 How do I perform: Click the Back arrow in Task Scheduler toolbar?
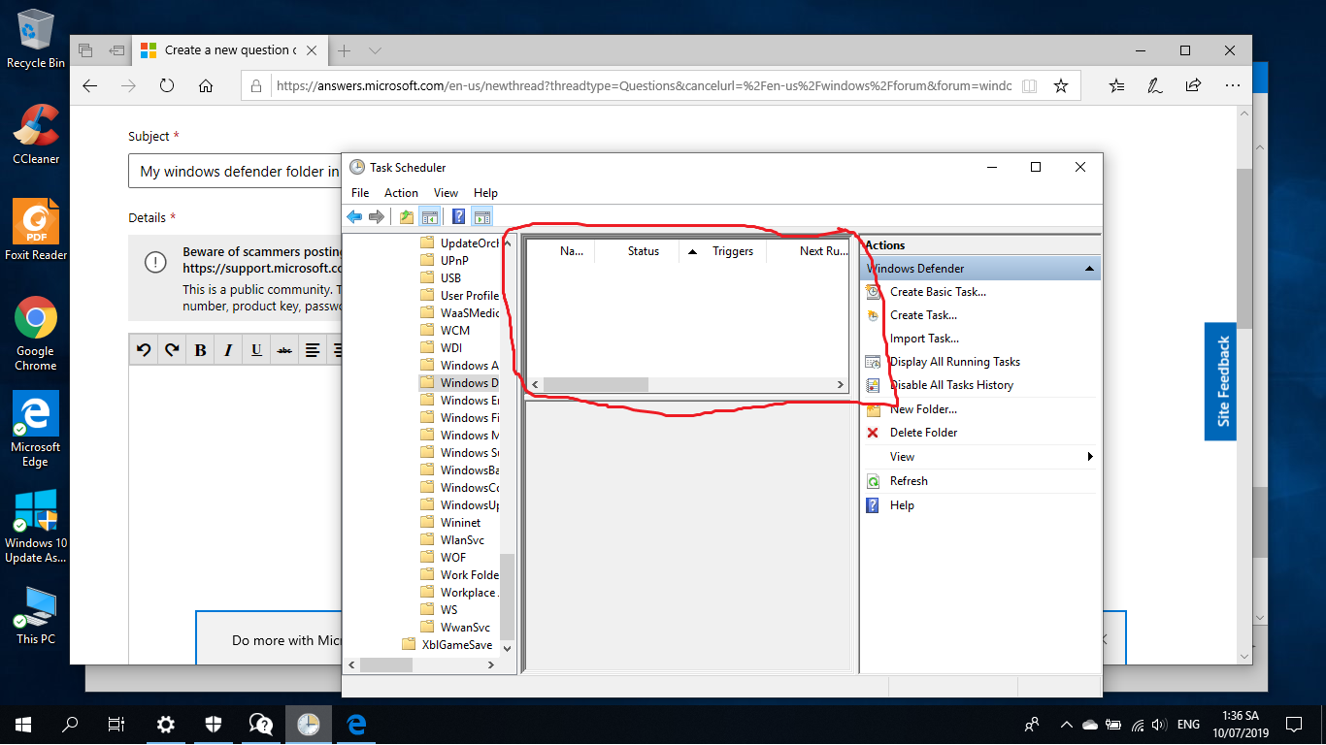tap(354, 216)
